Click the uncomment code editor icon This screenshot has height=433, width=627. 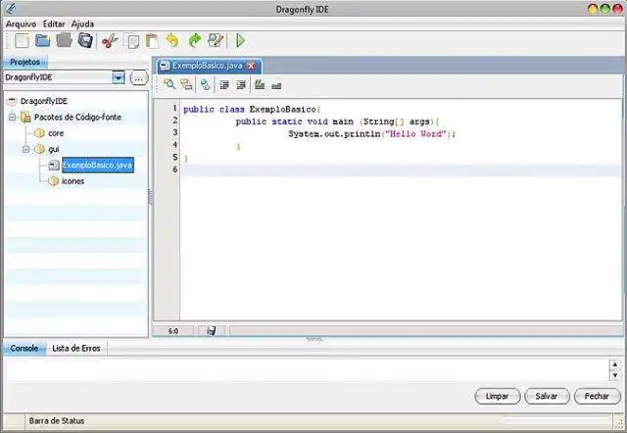(x=276, y=85)
